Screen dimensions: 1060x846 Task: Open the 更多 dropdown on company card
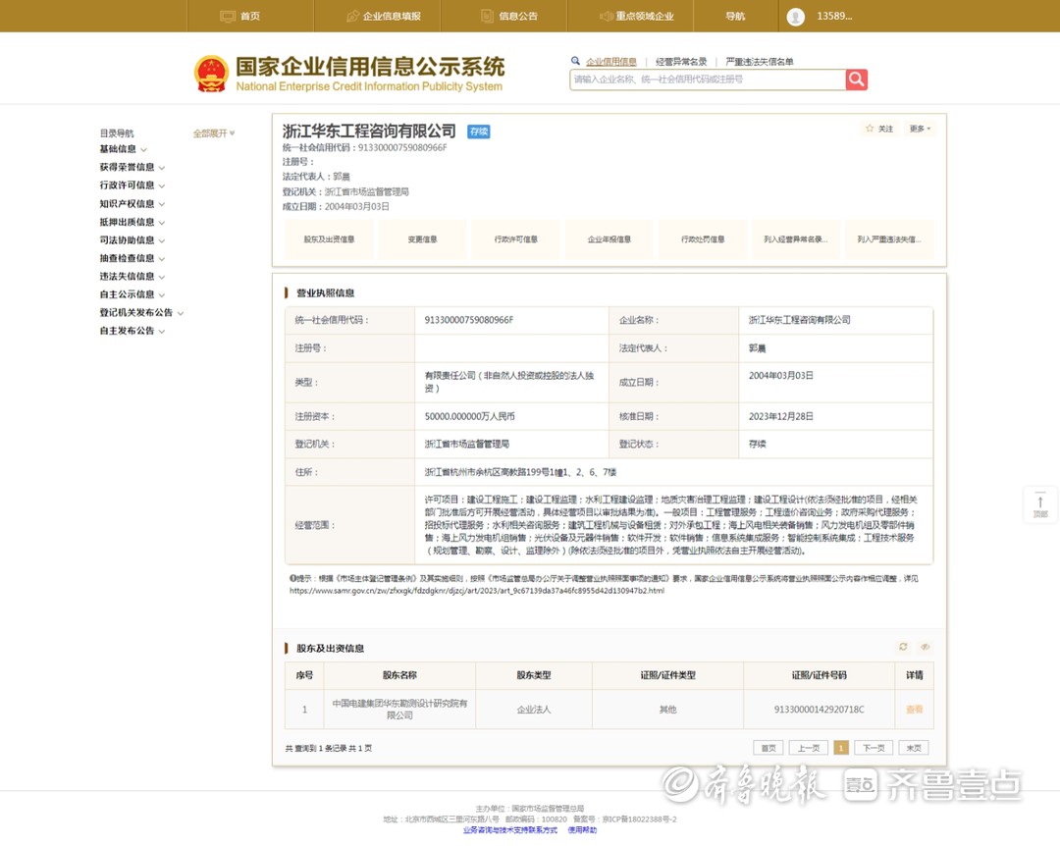pyautogui.click(x=920, y=129)
